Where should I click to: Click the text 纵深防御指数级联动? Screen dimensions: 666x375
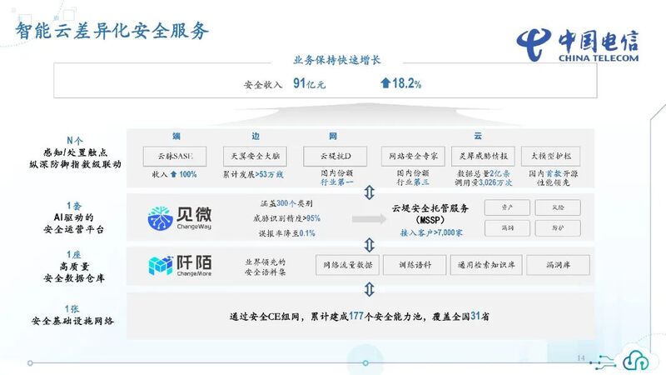75,164
